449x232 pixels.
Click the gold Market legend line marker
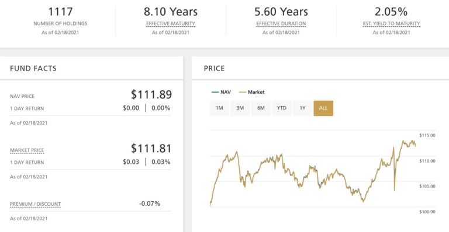tap(243, 92)
